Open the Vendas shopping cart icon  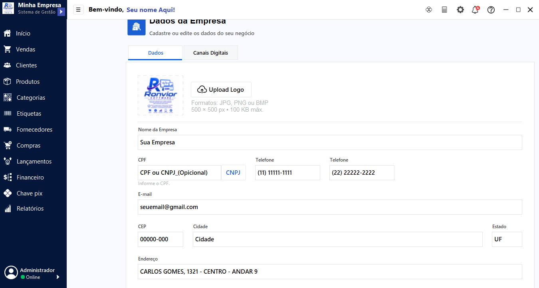(7, 49)
